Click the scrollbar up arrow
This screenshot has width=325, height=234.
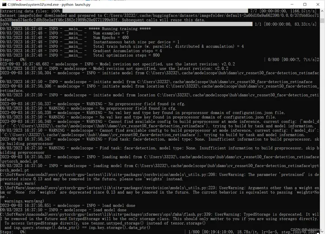(x=322, y=11)
